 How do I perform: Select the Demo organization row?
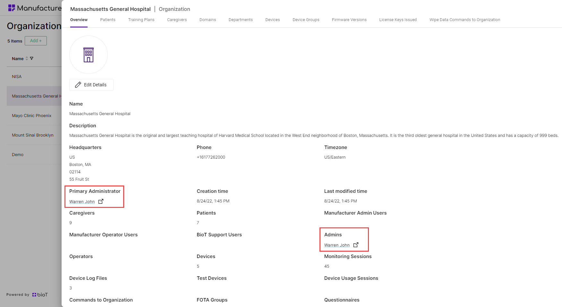(34, 154)
